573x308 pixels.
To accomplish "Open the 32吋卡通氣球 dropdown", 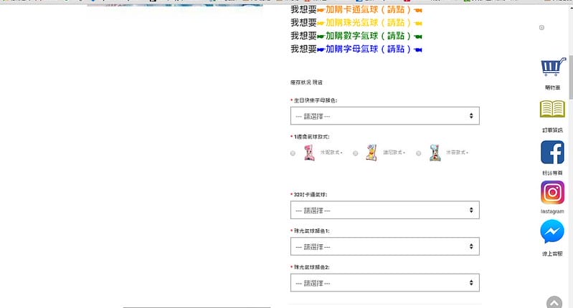I will (385, 210).
